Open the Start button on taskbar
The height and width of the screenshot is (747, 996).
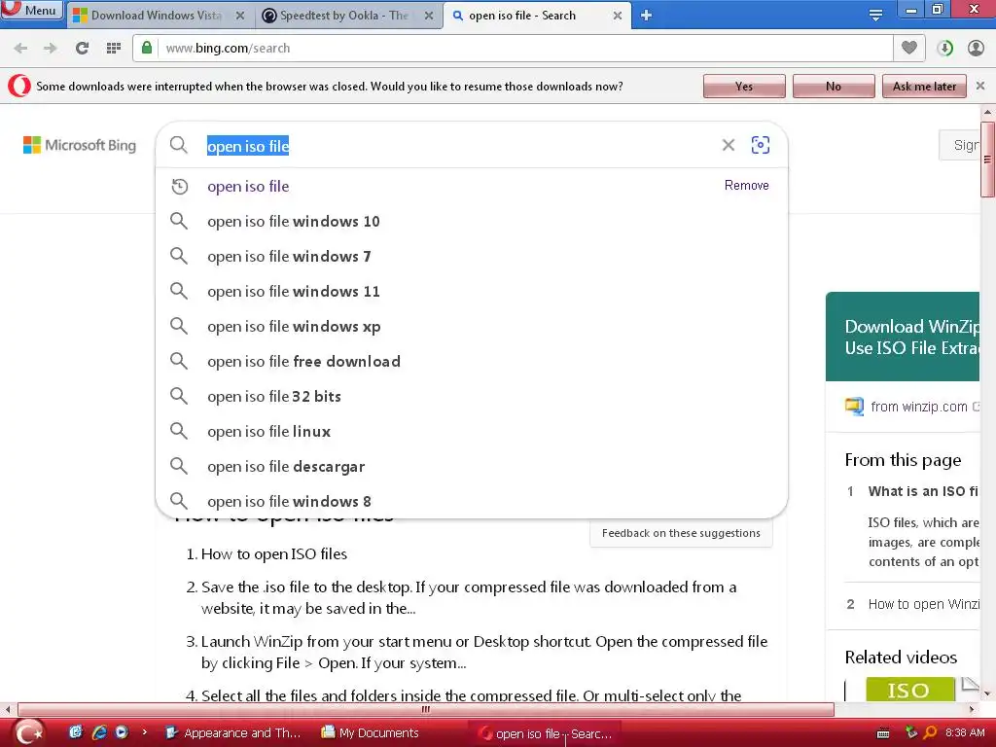[28, 733]
